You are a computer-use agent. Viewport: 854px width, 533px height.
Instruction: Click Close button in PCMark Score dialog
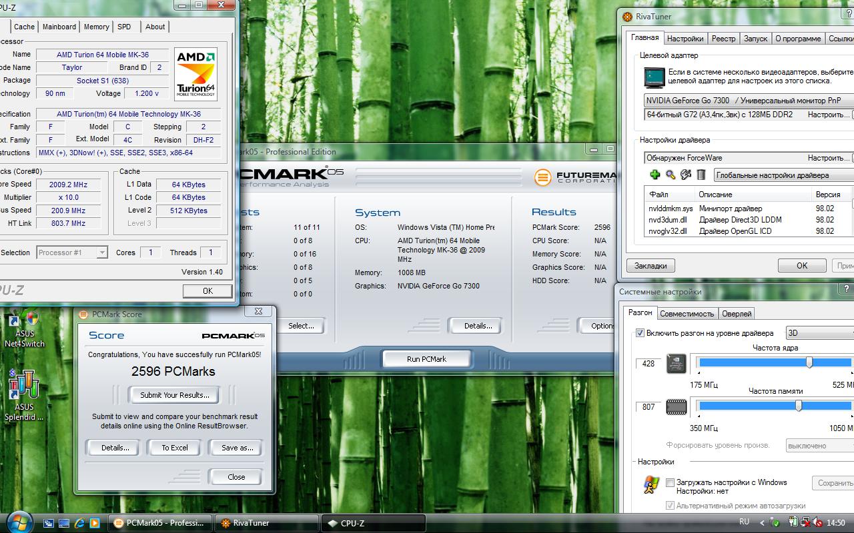[236, 477]
